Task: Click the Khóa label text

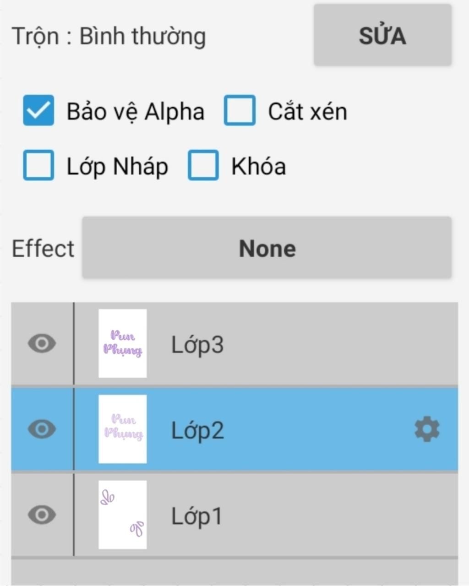Action: (259, 166)
